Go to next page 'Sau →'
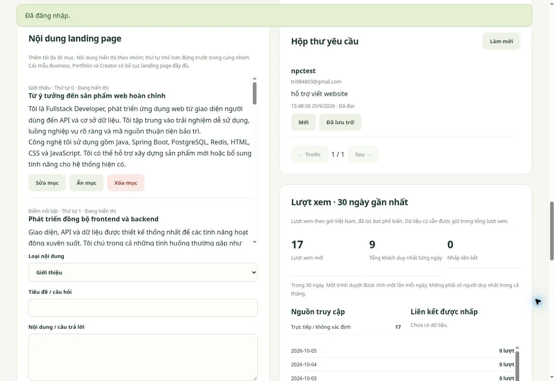Screen dimensions: 555x381 pyautogui.click(x=363, y=155)
